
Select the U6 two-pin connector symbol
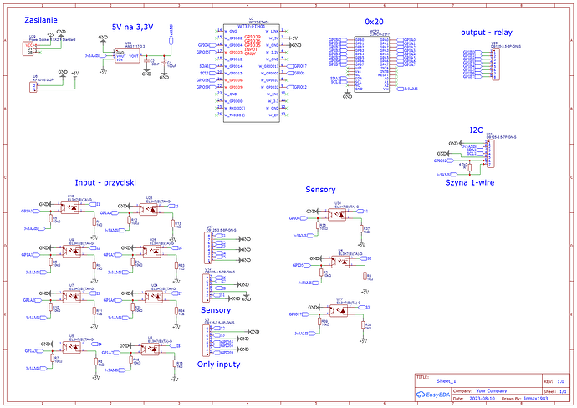(x=33, y=87)
